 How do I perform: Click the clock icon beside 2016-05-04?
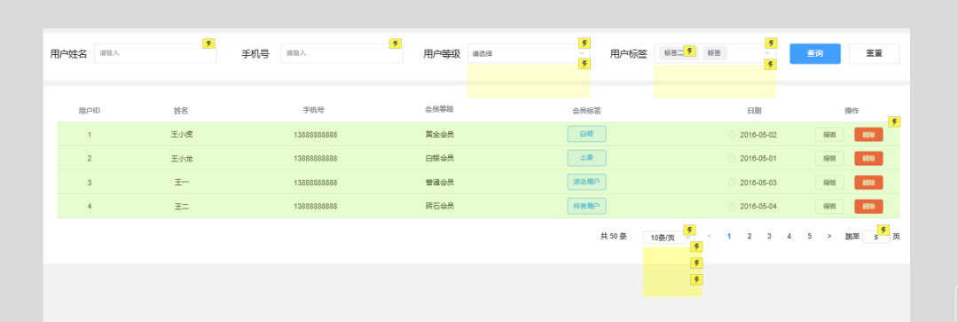click(732, 207)
